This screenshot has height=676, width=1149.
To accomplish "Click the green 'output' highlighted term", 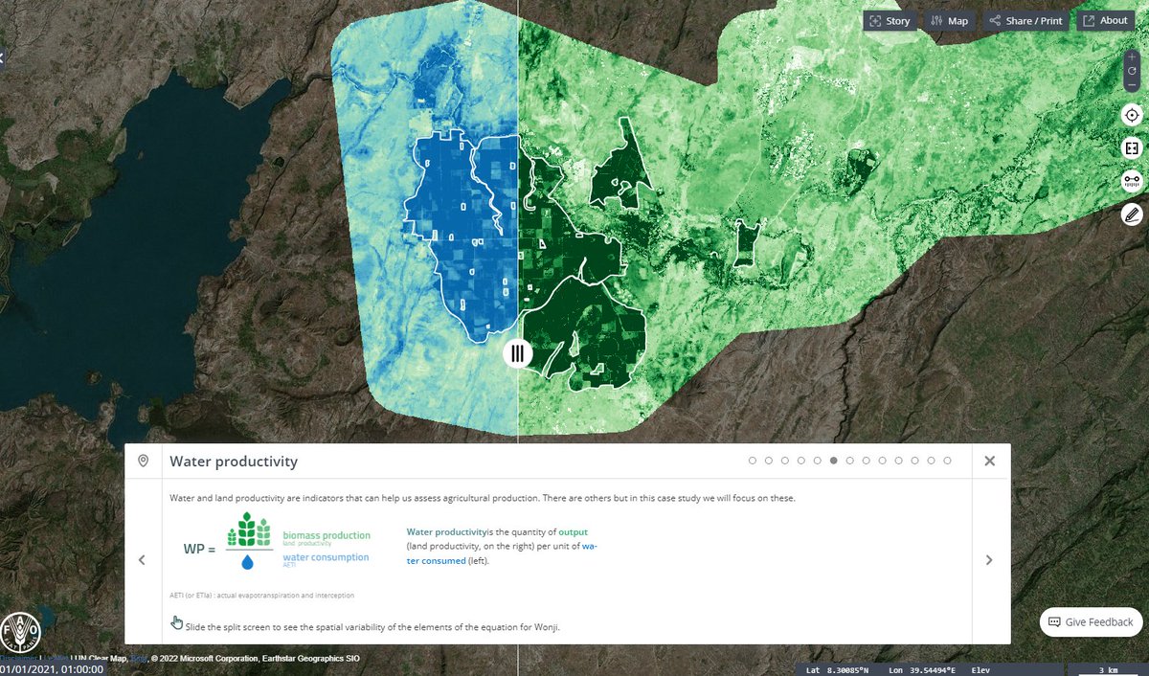I will click(573, 531).
